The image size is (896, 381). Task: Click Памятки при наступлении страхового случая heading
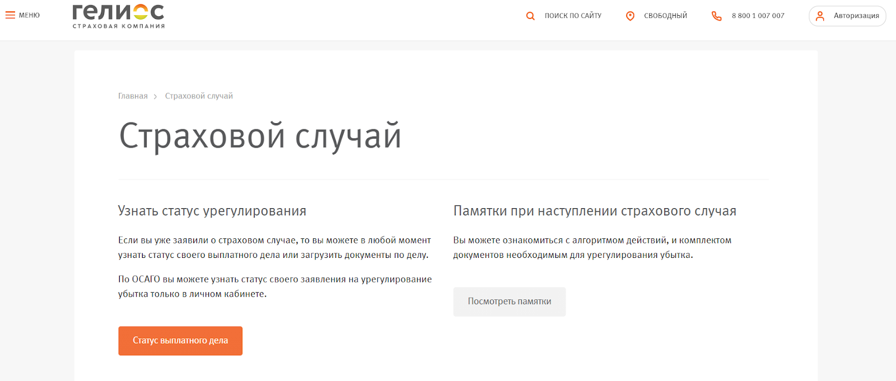[594, 211]
